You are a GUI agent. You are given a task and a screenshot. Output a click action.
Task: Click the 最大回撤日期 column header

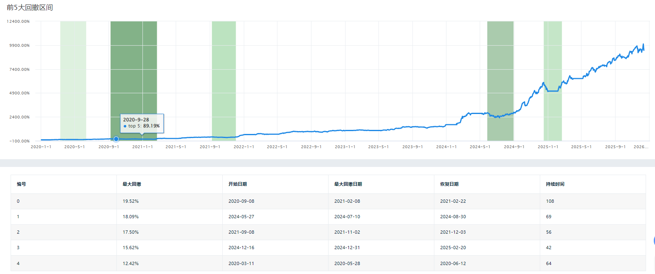[348, 184]
